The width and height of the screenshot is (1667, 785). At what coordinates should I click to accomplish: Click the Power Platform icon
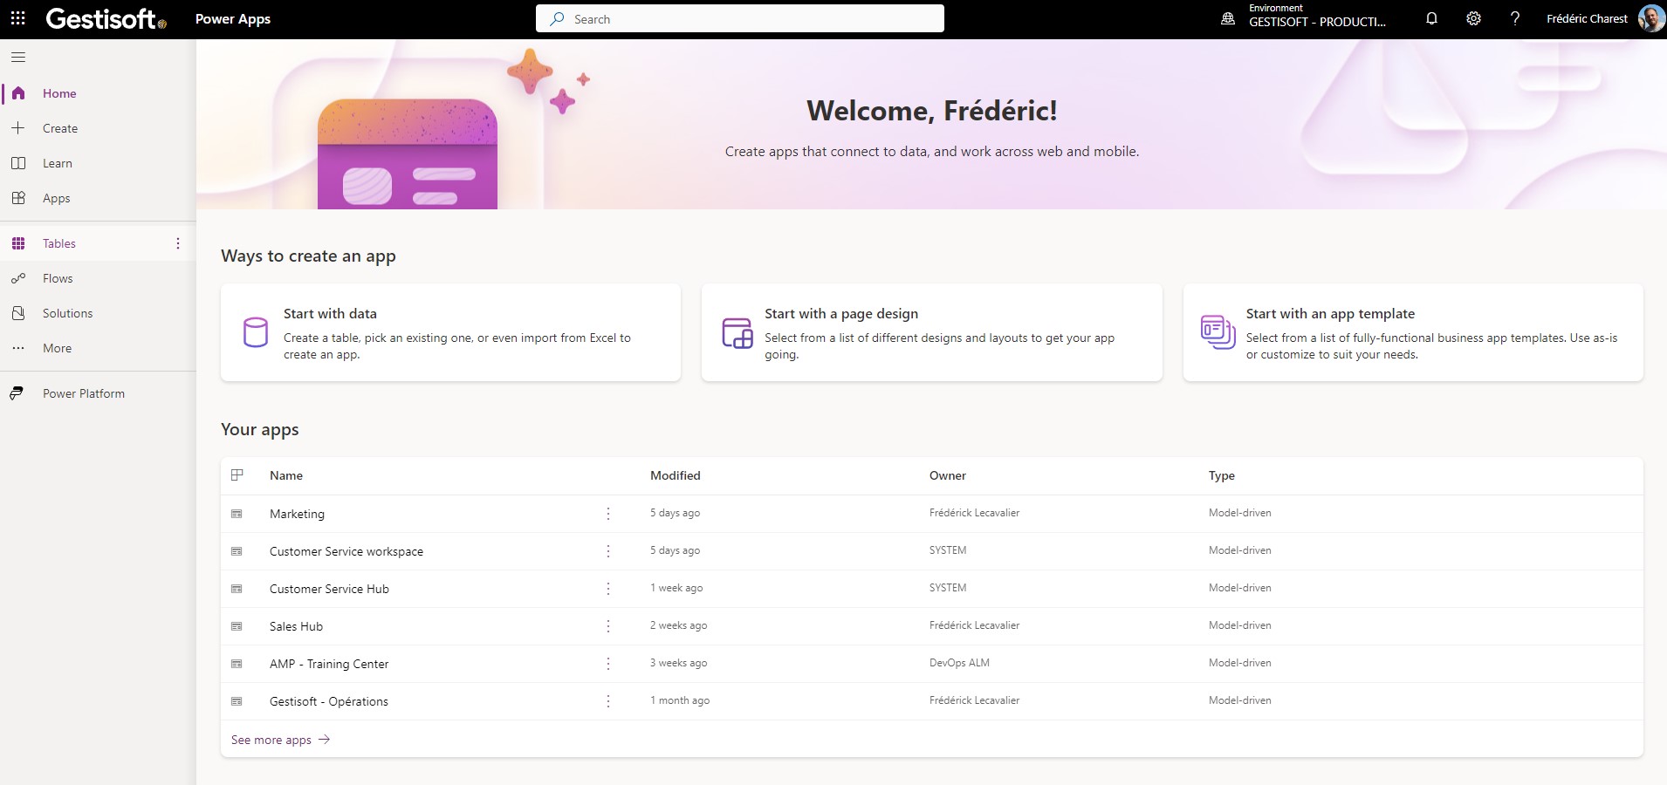pyautogui.click(x=17, y=393)
